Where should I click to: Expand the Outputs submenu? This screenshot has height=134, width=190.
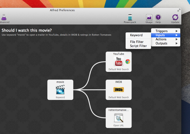166,43
